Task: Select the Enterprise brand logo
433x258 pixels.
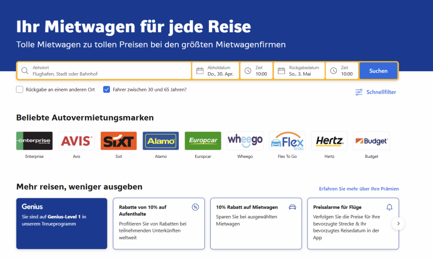Action: pyautogui.click(x=34, y=141)
